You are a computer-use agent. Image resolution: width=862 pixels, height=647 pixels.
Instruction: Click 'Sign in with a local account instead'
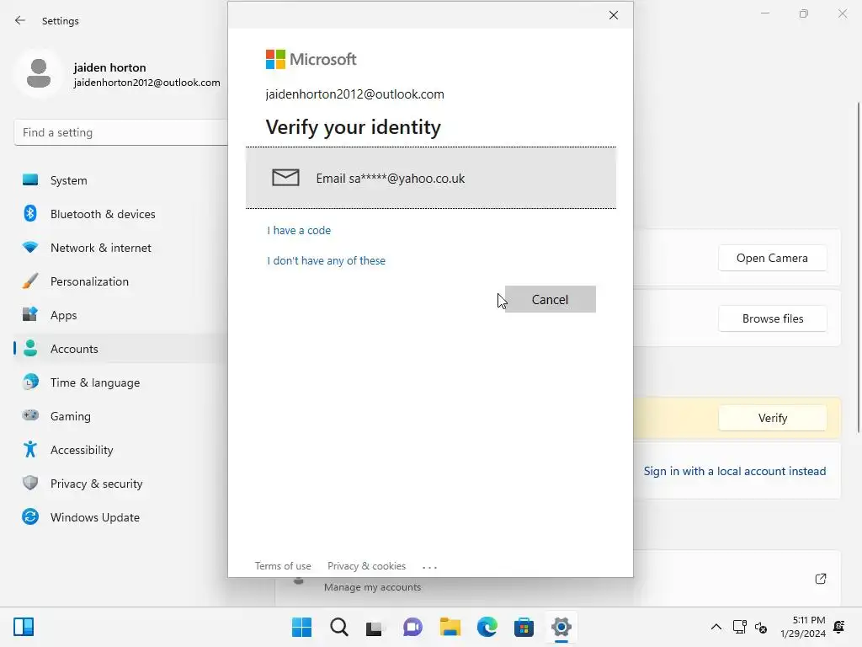(x=734, y=471)
